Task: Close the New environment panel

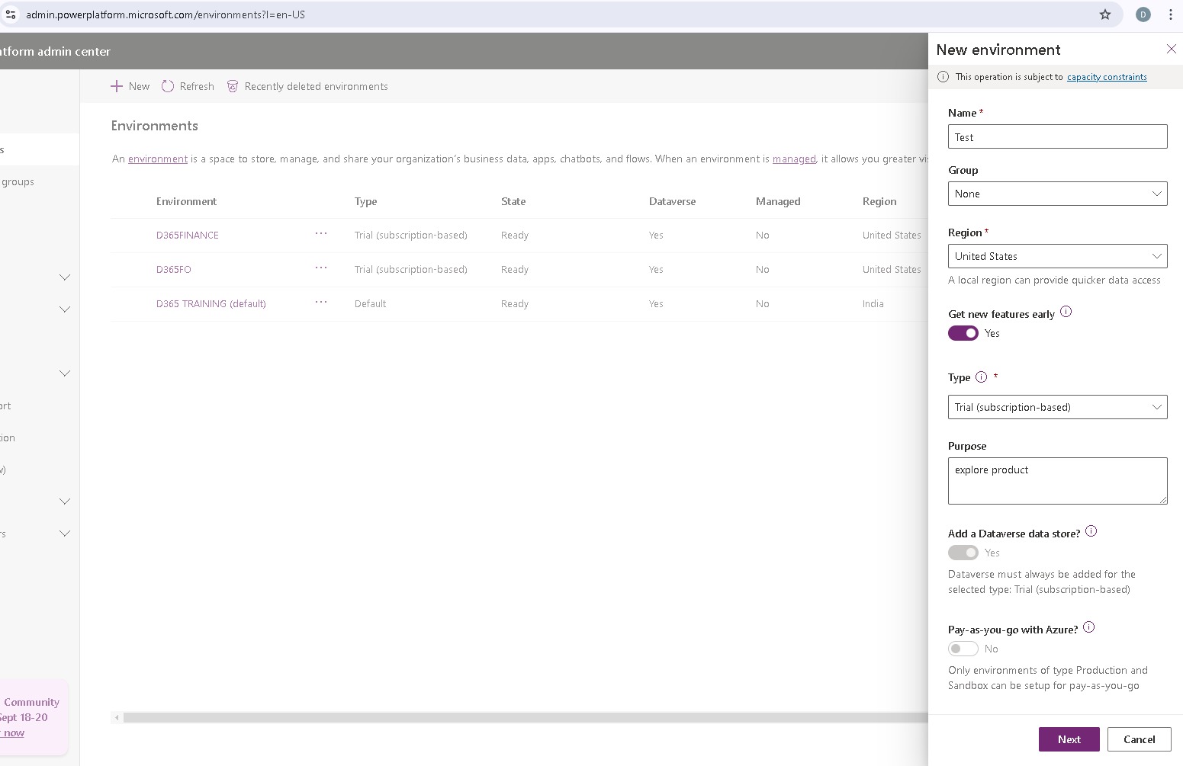Action: [x=1171, y=50]
